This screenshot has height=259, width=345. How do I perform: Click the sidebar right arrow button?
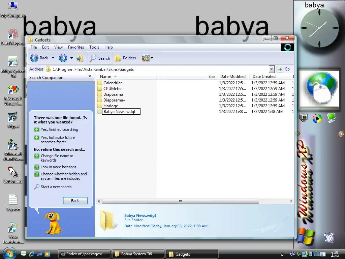pyautogui.click(x=341, y=134)
